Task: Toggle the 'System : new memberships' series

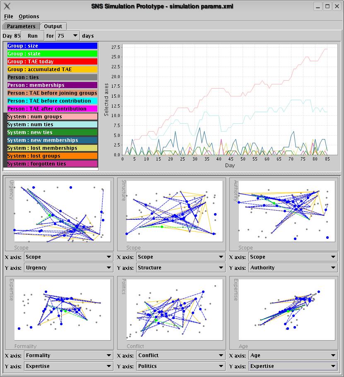Action: point(52,140)
